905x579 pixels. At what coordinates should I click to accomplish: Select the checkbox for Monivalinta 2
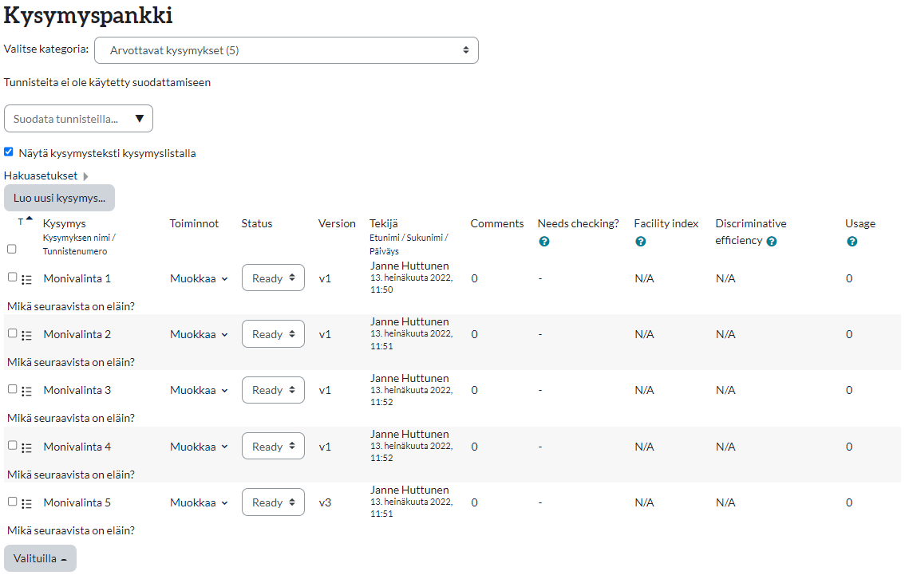pos(12,333)
